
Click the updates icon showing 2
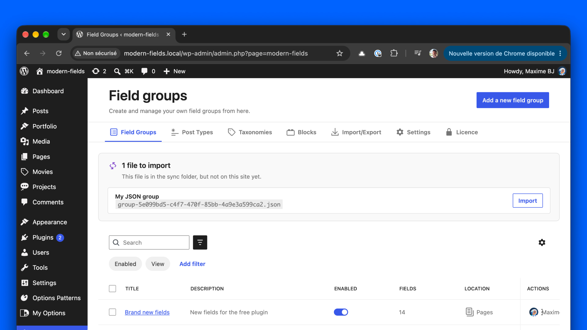pos(99,71)
